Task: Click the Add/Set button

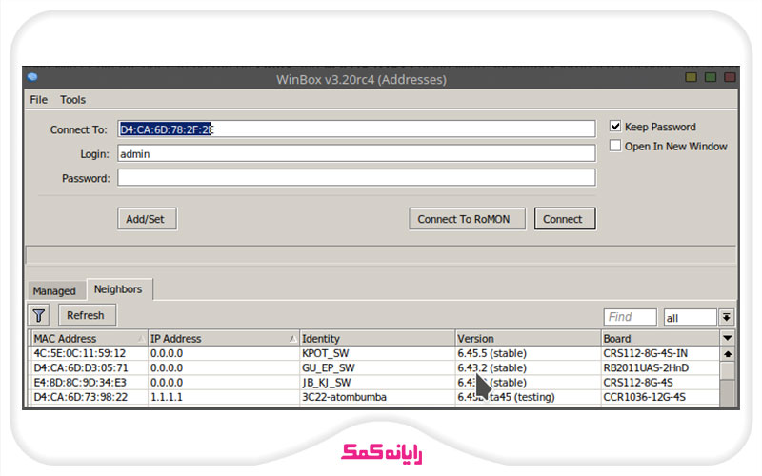Action: (x=147, y=219)
